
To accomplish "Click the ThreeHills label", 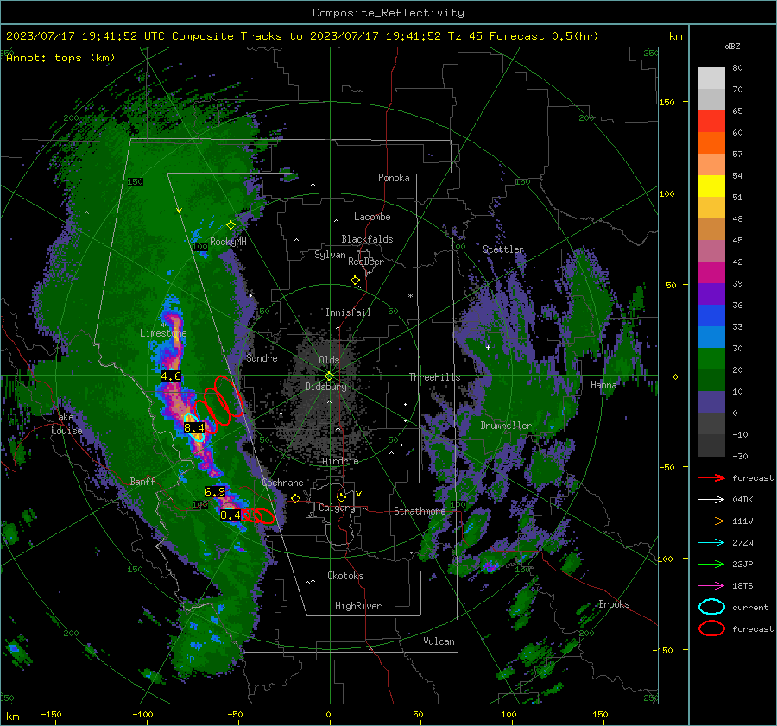I will pyautogui.click(x=434, y=377).
